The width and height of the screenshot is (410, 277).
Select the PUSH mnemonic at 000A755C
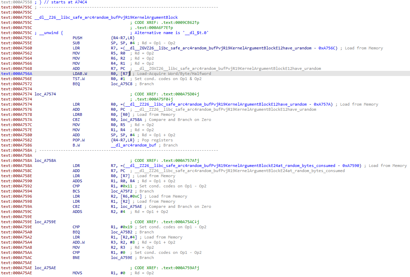(77, 38)
